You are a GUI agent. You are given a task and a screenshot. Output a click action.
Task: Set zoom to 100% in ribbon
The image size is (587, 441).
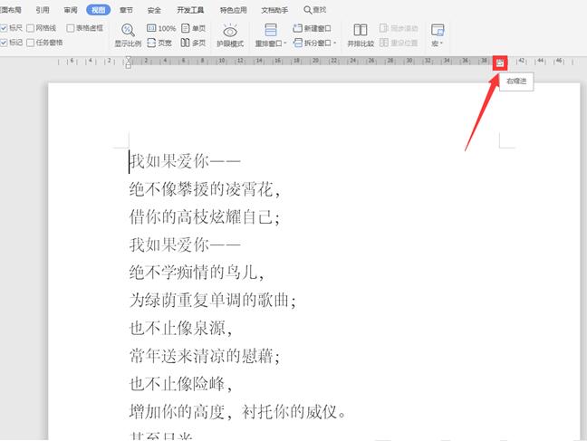160,28
